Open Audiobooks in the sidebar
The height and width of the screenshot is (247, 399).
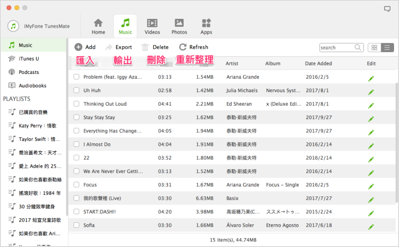point(33,86)
